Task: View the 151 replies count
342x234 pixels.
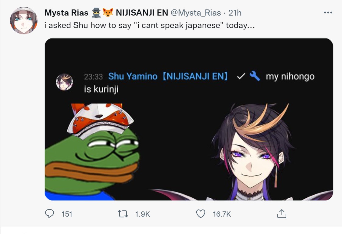Action: tap(67, 214)
